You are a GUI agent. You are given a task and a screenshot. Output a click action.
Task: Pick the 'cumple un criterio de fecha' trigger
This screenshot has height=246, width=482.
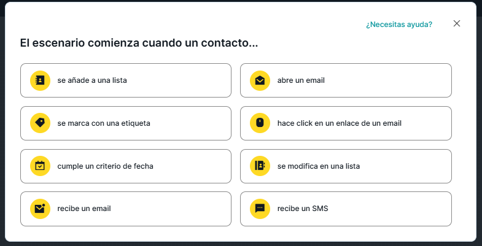tap(105, 166)
